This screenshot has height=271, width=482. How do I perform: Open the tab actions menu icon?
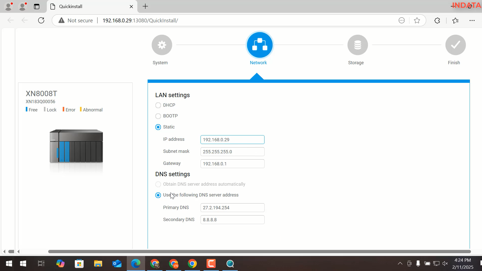tap(37, 7)
